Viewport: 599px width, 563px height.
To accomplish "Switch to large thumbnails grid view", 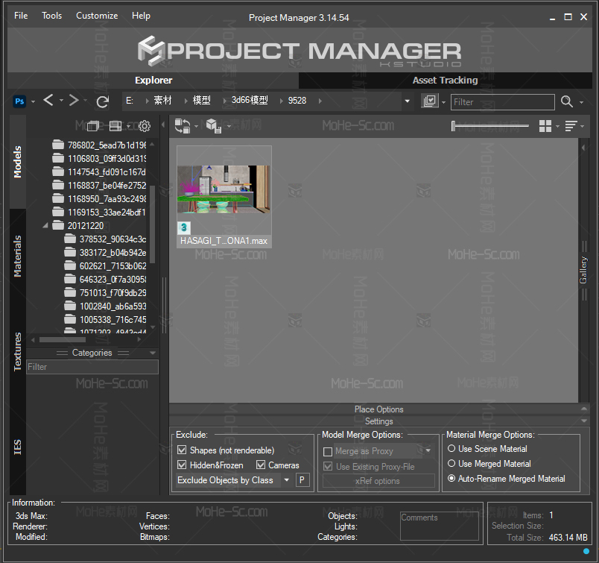I will click(545, 126).
